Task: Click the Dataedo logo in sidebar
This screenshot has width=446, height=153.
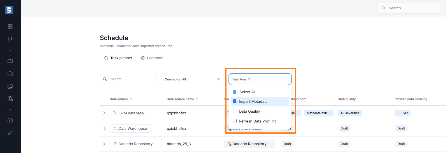Action: click(x=9, y=10)
